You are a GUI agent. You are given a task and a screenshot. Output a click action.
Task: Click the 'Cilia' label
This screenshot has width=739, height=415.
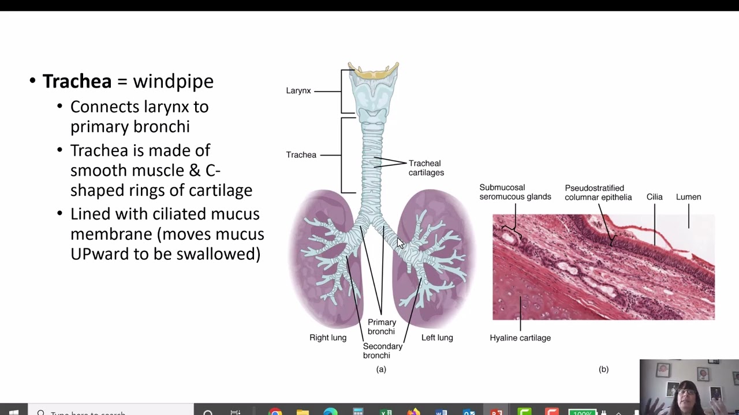[x=655, y=197]
